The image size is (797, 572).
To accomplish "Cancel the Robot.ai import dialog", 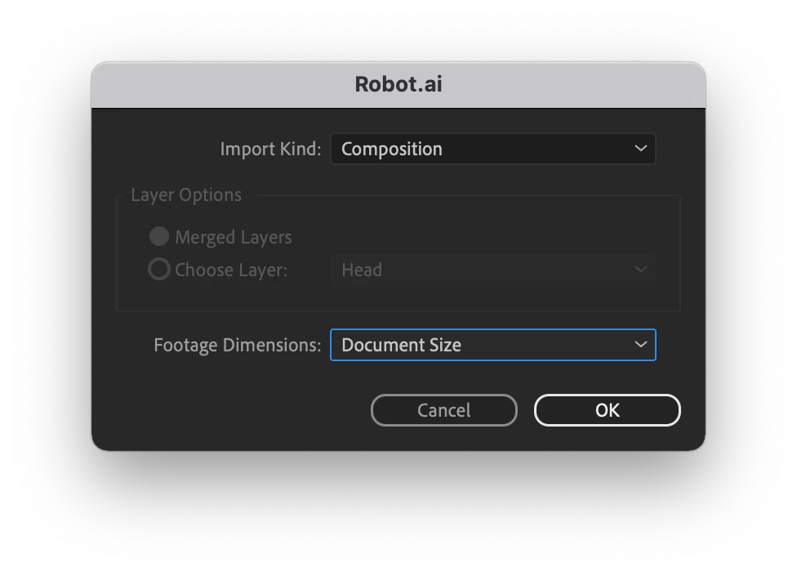I will click(x=443, y=410).
